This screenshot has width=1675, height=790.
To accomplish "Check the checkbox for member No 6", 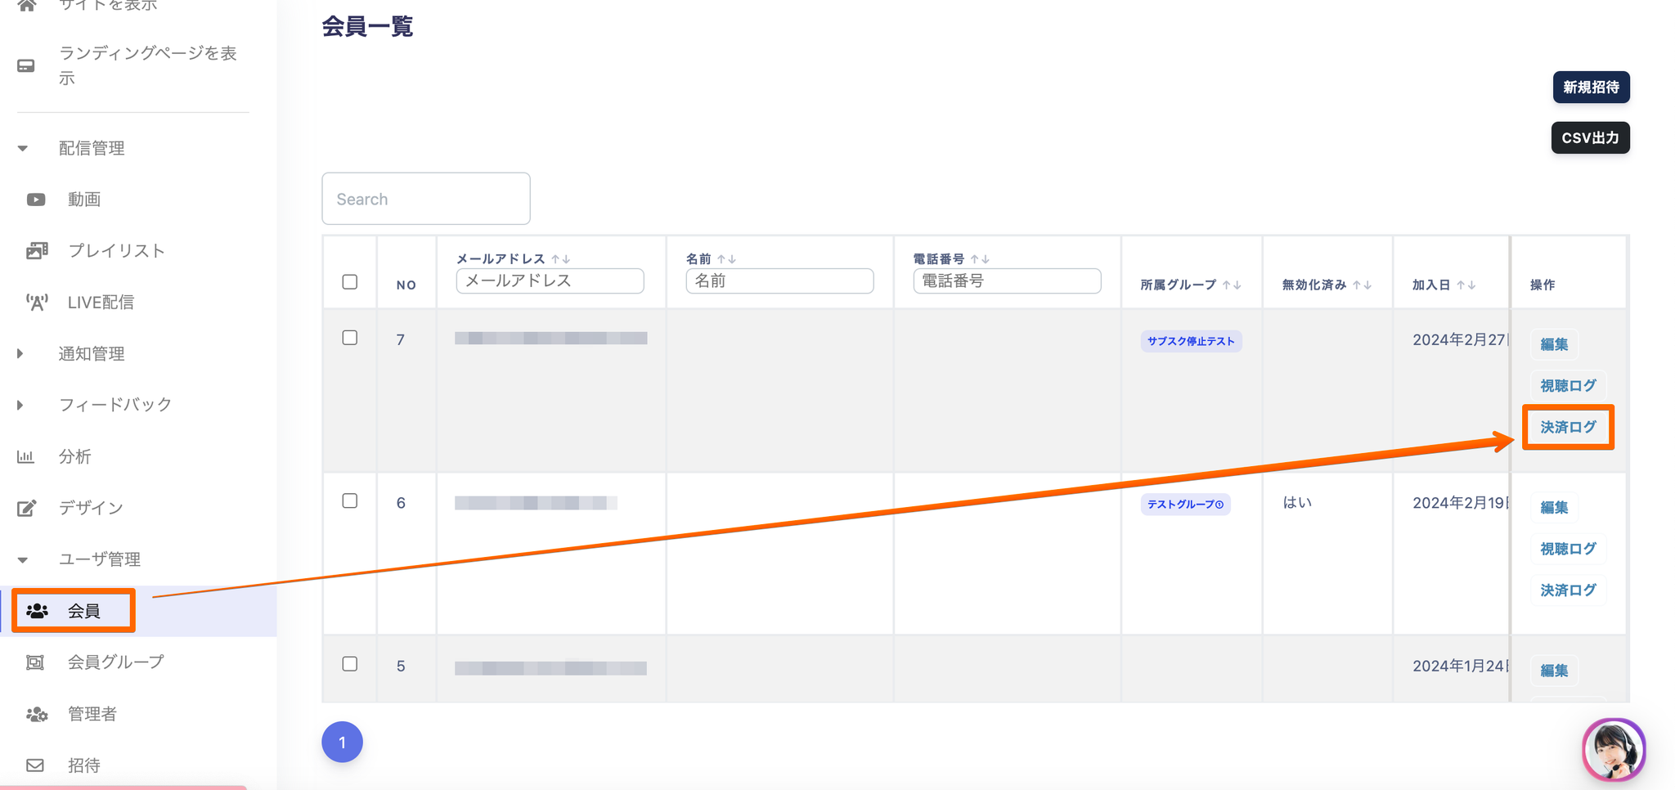I will pos(350,500).
